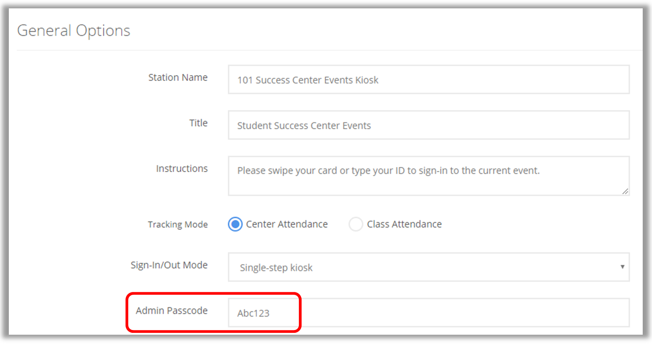The width and height of the screenshot is (652, 344).
Task: Click the Instructions label
Action: pyautogui.click(x=182, y=169)
